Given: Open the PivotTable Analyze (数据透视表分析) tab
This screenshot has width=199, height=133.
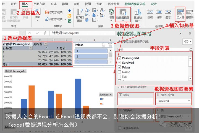Looking at the screenshot, I should 135,4.
